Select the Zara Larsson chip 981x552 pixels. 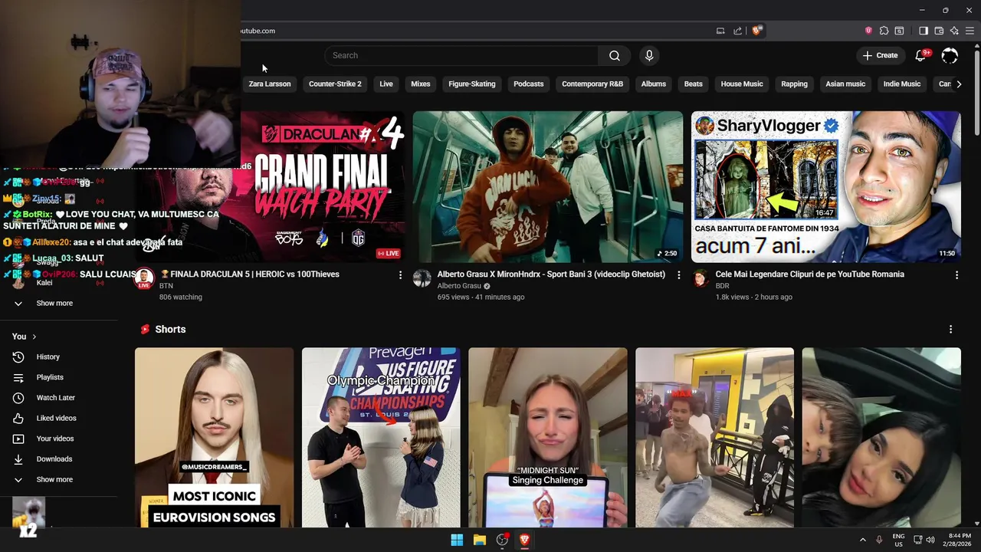(x=270, y=84)
